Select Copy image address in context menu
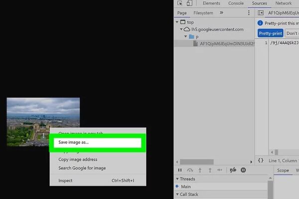The width and height of the screenshot is (299, 199). [78, 160]
